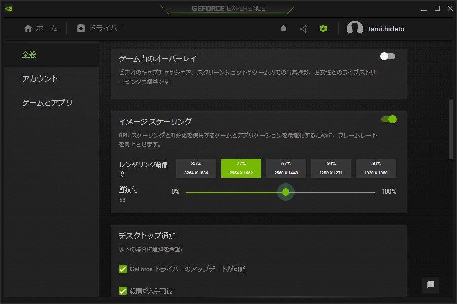Choose the 67% 2560x1440 resolution option
457x304 pixels.
pyautogui.click(x=286, y=168)
